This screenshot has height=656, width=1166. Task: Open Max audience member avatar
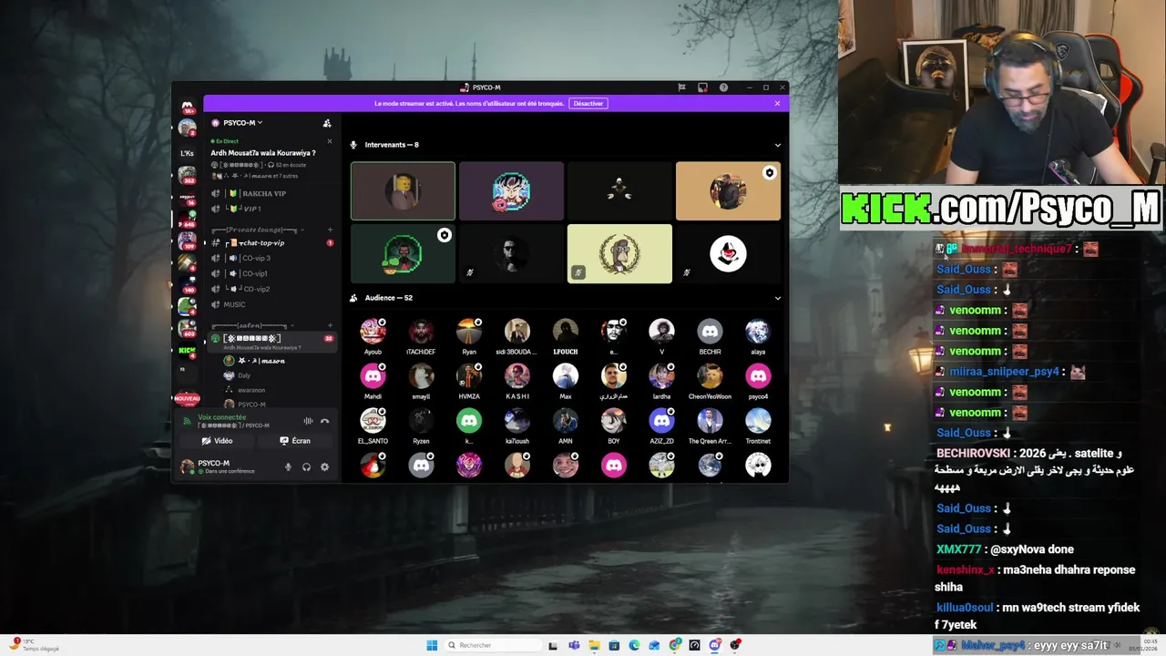click(x=565, y=376)
